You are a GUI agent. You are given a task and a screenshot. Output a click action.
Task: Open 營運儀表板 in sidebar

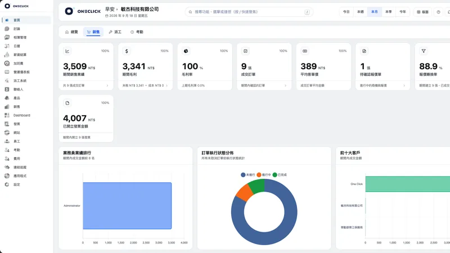click(26, 72)
